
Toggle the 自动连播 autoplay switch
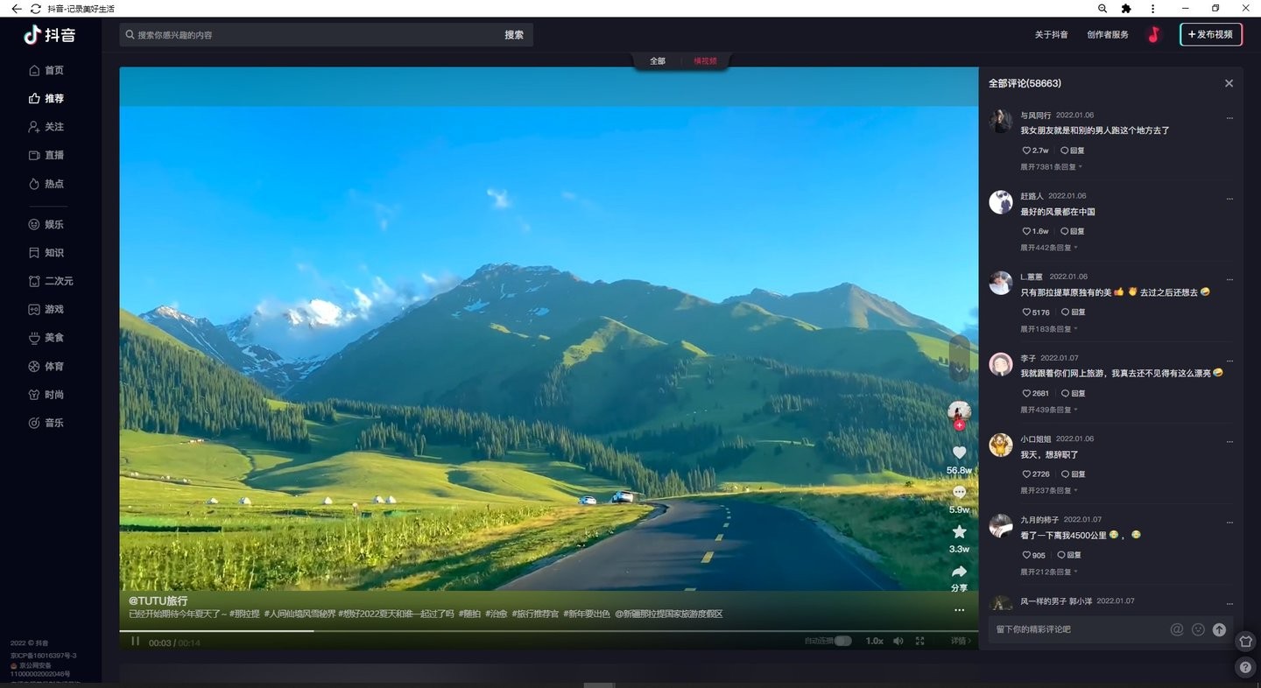pyautogui.click(x=842, y=641)
